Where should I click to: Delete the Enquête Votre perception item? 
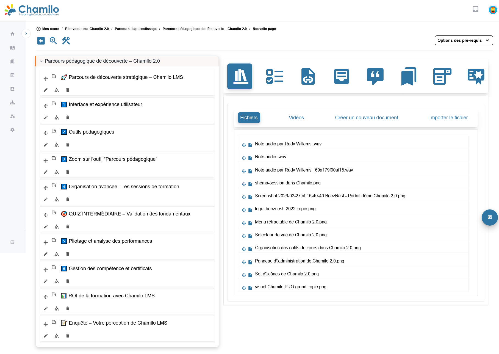pos(68,336)
